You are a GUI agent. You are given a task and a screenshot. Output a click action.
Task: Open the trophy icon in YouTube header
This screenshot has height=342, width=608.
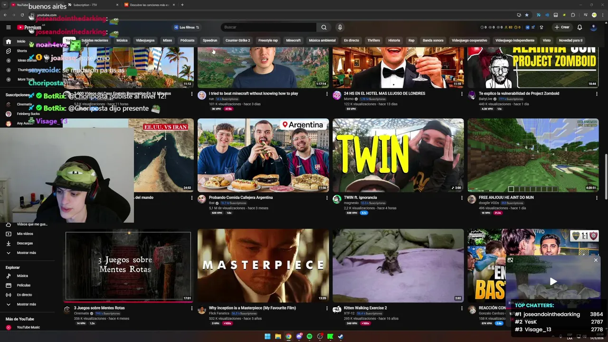(x=541, y=27)
